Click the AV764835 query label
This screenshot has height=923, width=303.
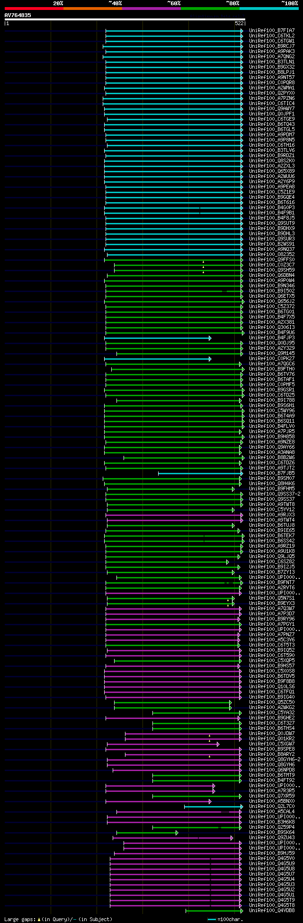tap(18, 15)
